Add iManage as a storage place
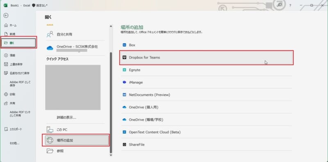Screen dimensions: 328x162 (x=207, y=82)
